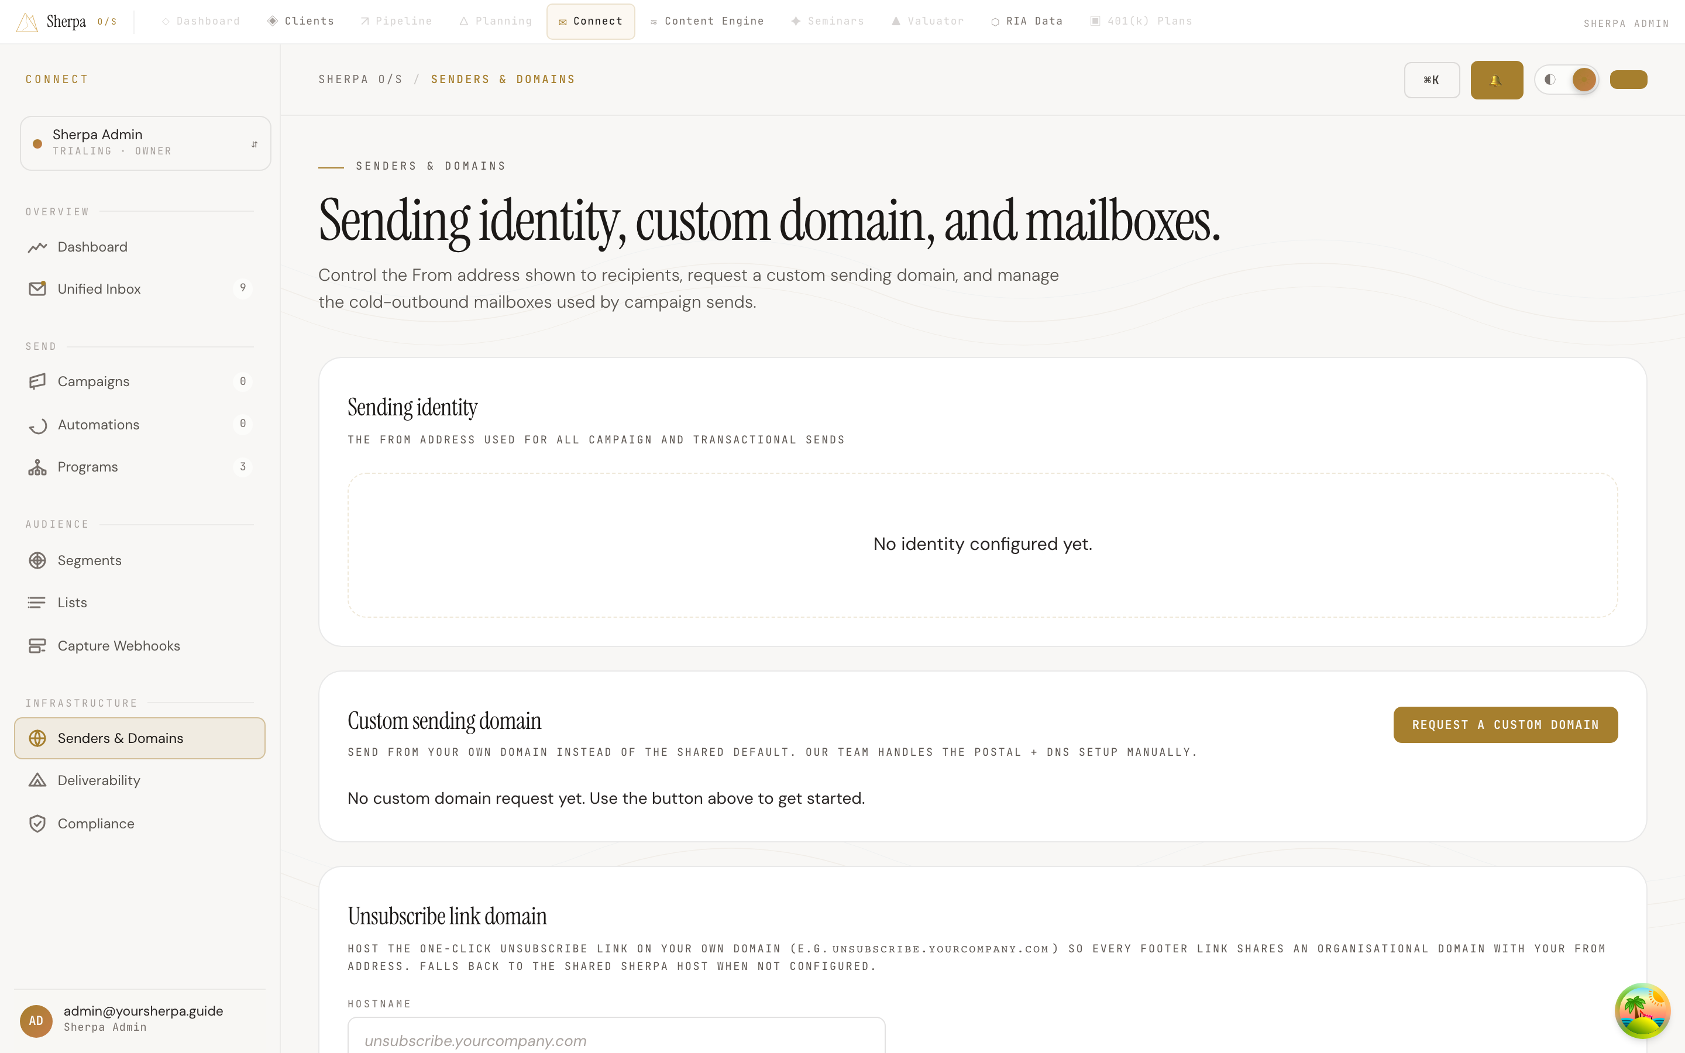Open Compliance in the sidebar
Viewport: 1685px width, 1053px height.
(139, 824)
